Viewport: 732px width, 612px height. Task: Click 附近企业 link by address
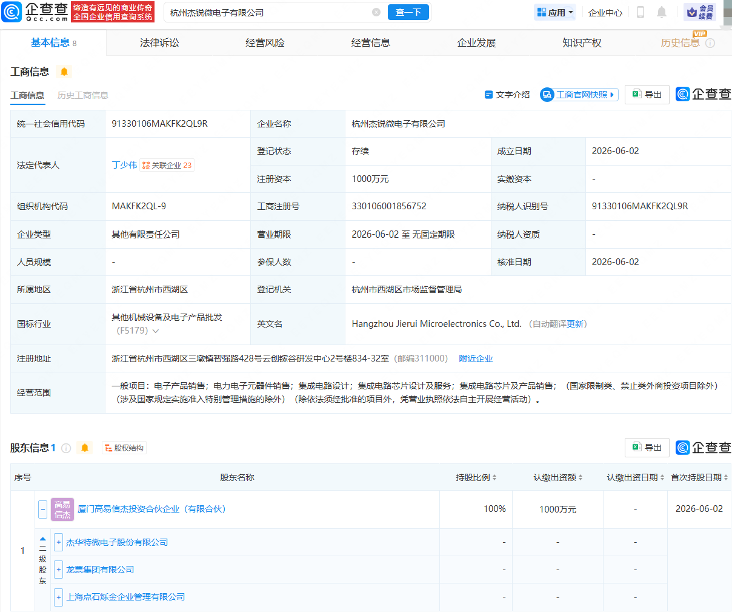[476, 358]
